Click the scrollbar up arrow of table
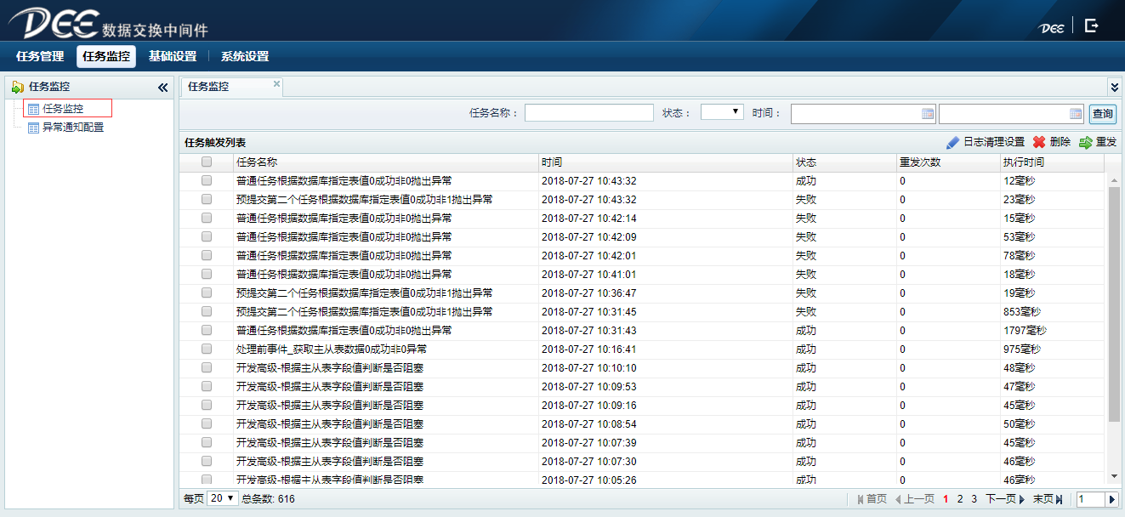Image resolution: width=1125 pixels, height=517 pixels. (1115, 179)
